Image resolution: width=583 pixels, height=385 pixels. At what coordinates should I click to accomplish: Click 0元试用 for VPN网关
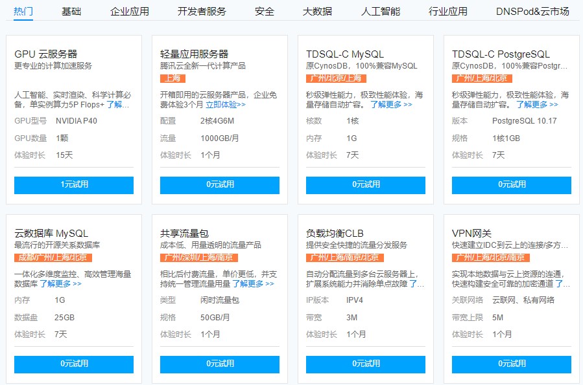click(x=512, y=364)
